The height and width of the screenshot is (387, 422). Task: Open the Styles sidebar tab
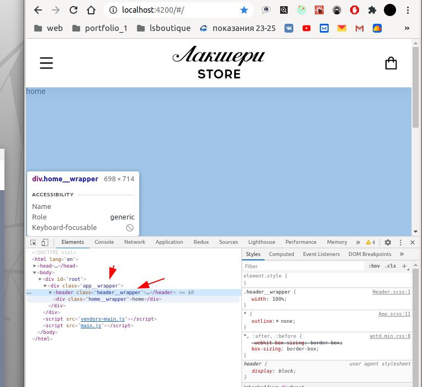[x=253, y=254]
